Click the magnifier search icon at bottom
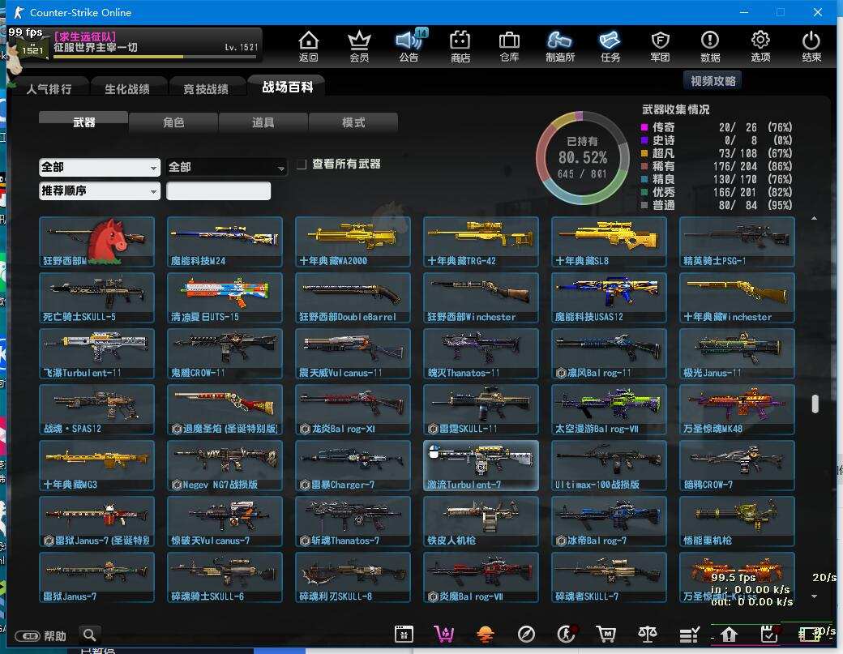This screenshot has height=654, width=843. coord(90,635)
